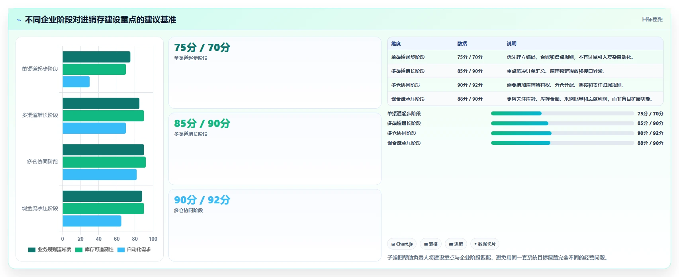Click the large 90分 / 92分 card value
Image resolution: width=679 pixels, height=277 pixels.
coord(202,200)
